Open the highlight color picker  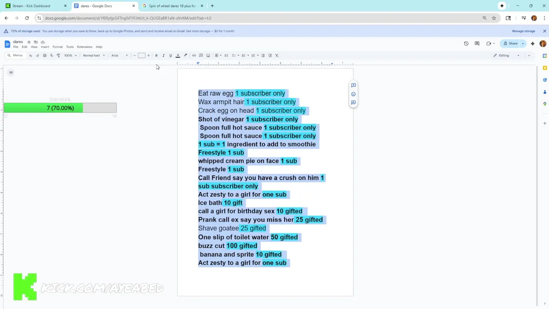point(185,55)
